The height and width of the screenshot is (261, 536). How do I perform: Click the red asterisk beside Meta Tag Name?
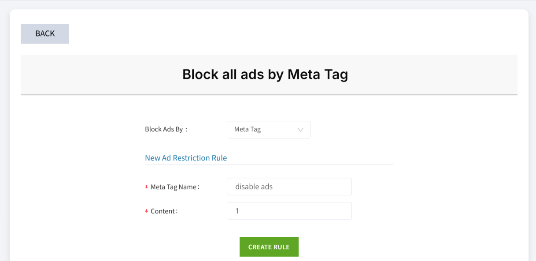146,187
